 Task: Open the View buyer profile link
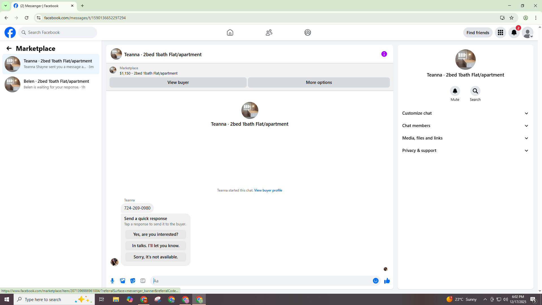tap(268, 190)
